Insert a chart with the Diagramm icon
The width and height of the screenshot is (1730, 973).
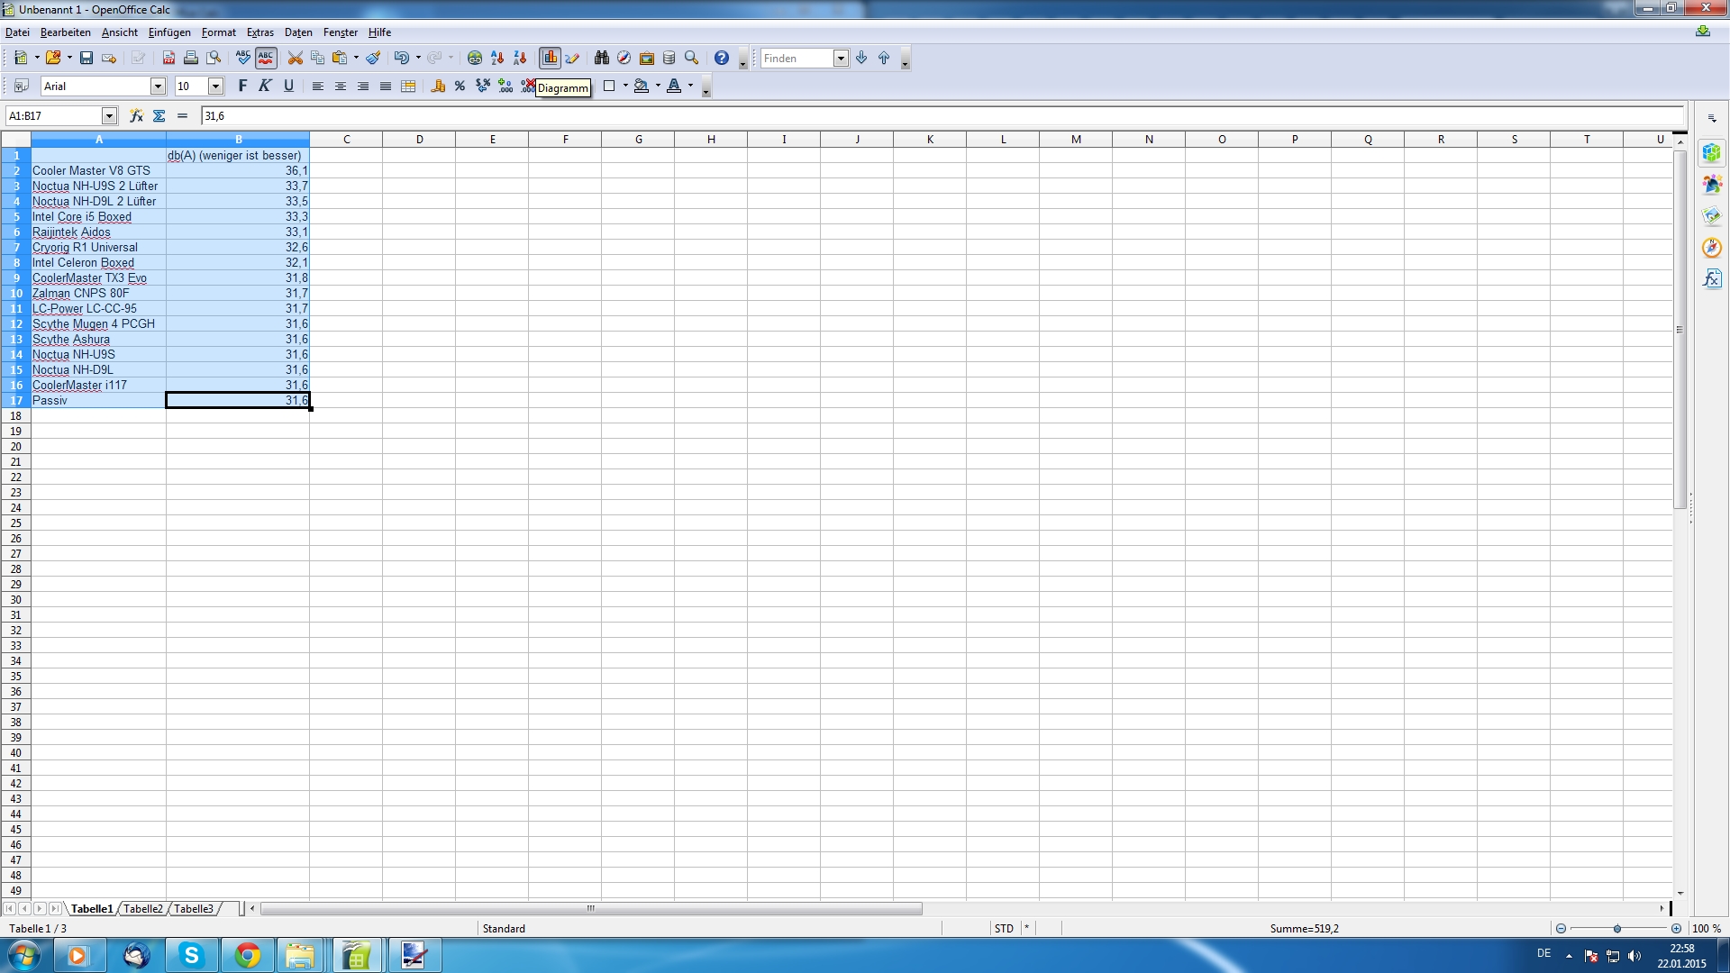coord(550,58)
